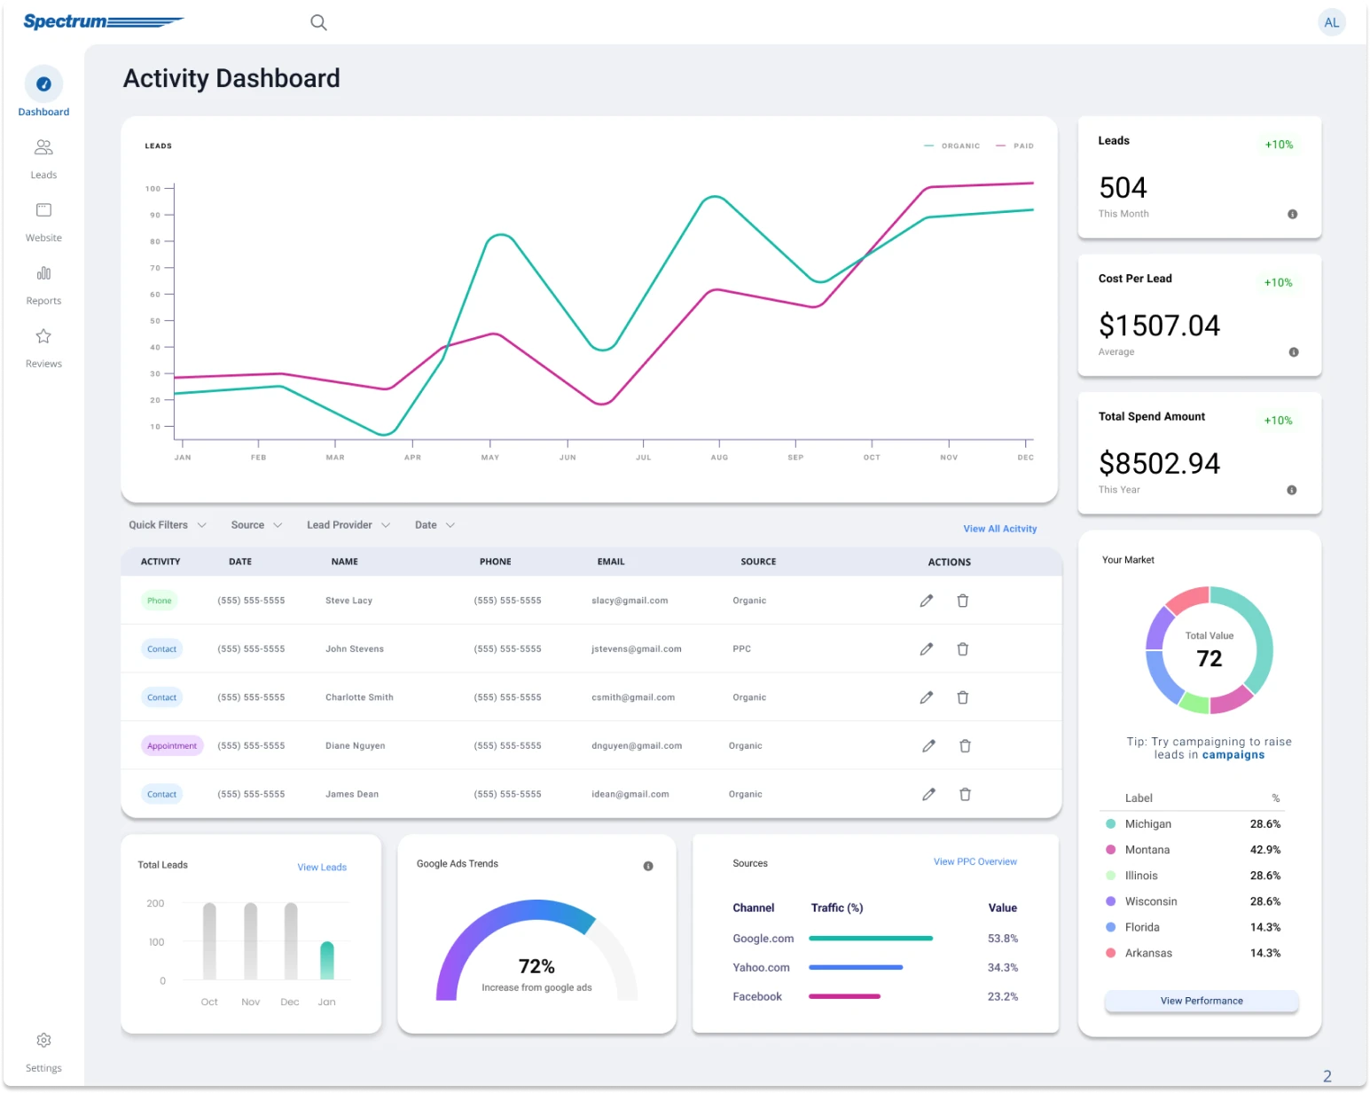Expand the Date filter dropdown

click(x=434, y=525)
